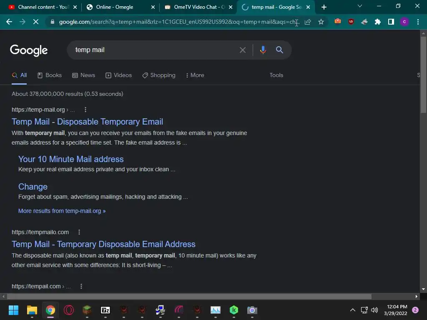This screenshot has height=320, width=427.
Task: Open the notifications badge showing 2
Action: coord(415,310)
